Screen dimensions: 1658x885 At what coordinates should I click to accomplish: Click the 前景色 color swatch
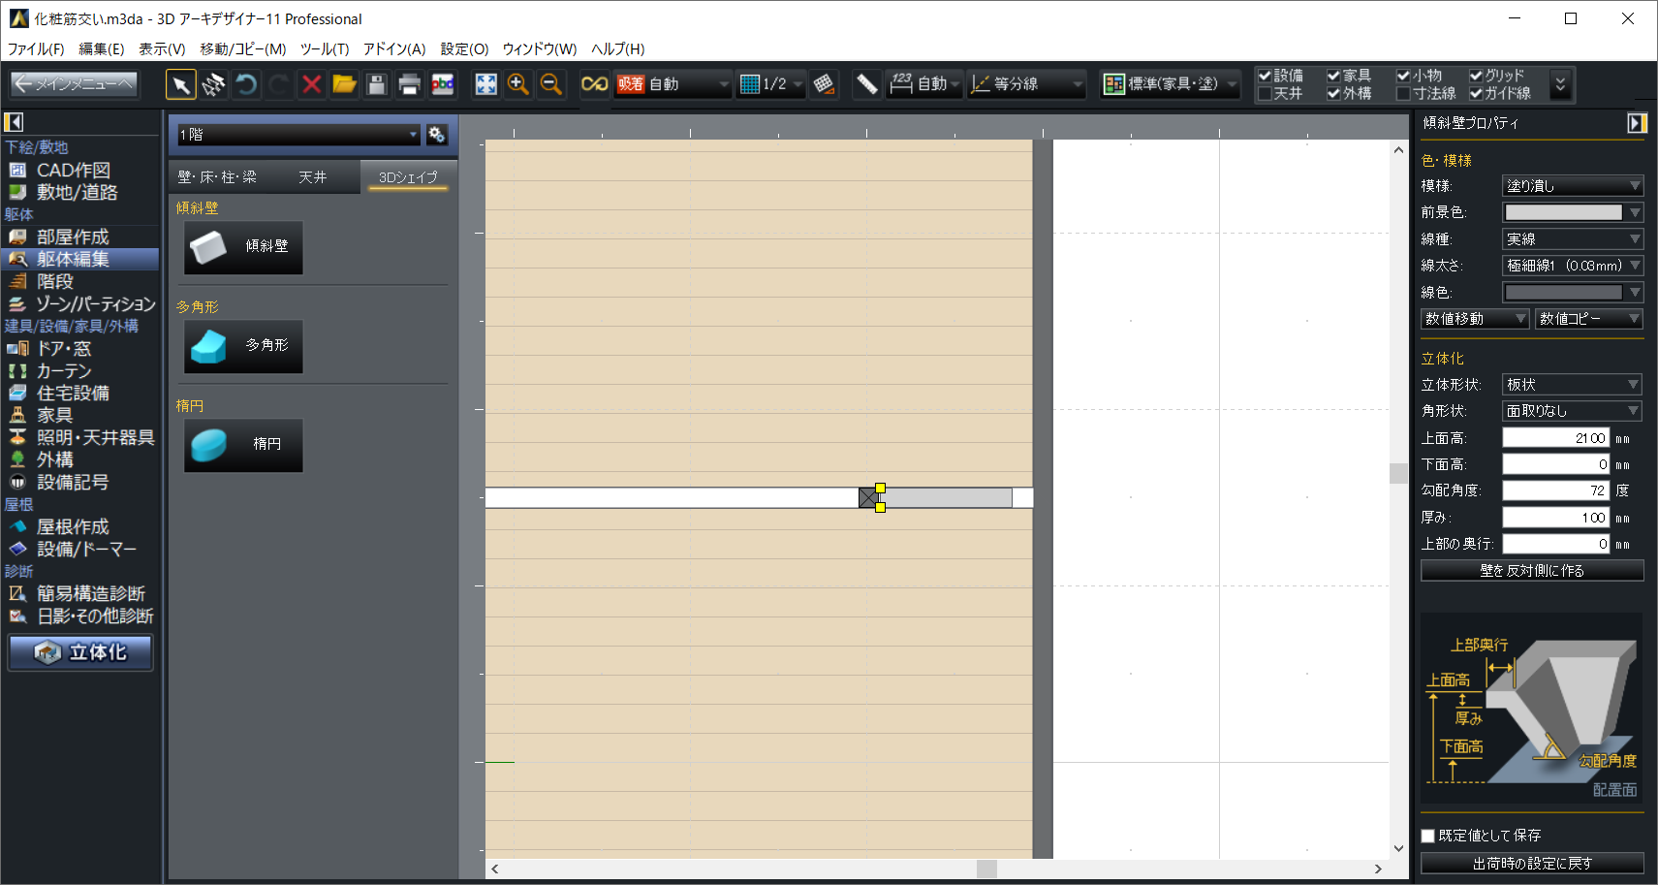(x=1562, y=212)
